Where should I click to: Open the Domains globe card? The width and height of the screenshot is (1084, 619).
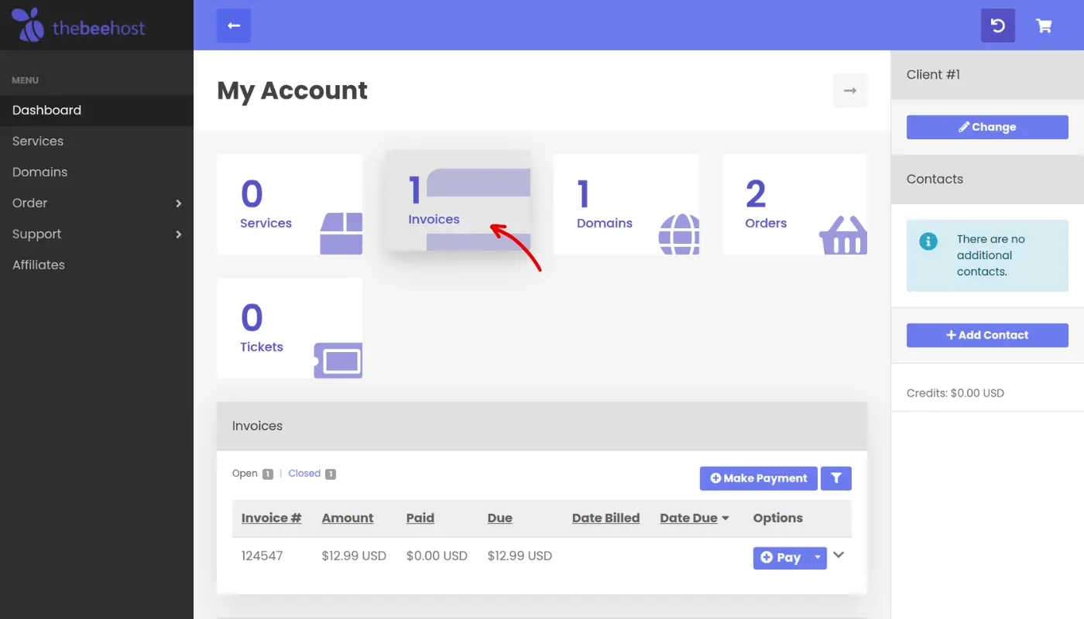pos(626,204)
